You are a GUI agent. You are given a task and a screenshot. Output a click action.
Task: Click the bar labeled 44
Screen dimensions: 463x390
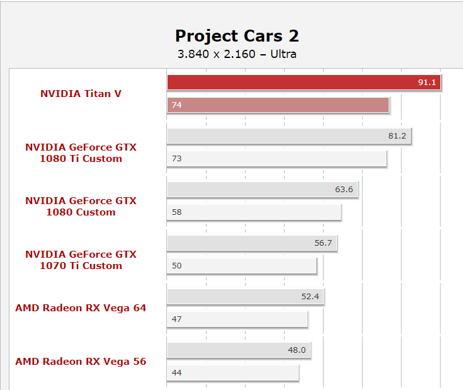(232, 373)
